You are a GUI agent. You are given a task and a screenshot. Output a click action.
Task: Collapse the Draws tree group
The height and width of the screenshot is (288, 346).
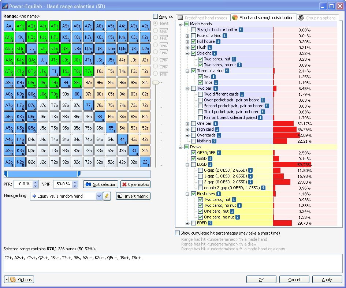click(180, 147)
